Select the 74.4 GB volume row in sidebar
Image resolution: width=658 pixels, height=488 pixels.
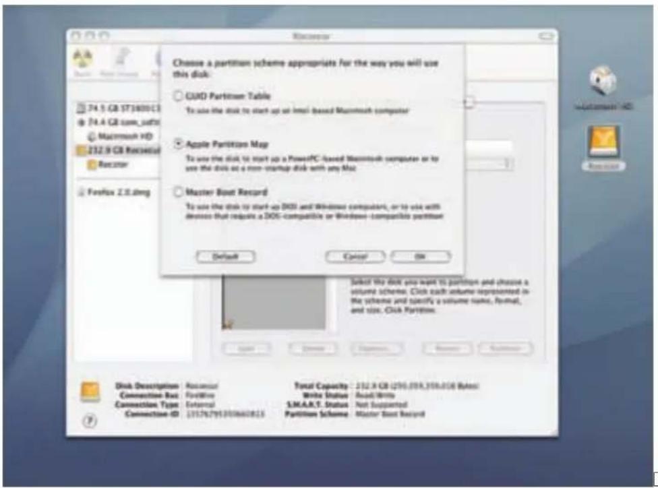119,122
